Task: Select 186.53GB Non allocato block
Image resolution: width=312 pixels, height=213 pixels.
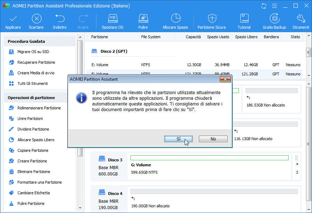Action: click(272, 99)
